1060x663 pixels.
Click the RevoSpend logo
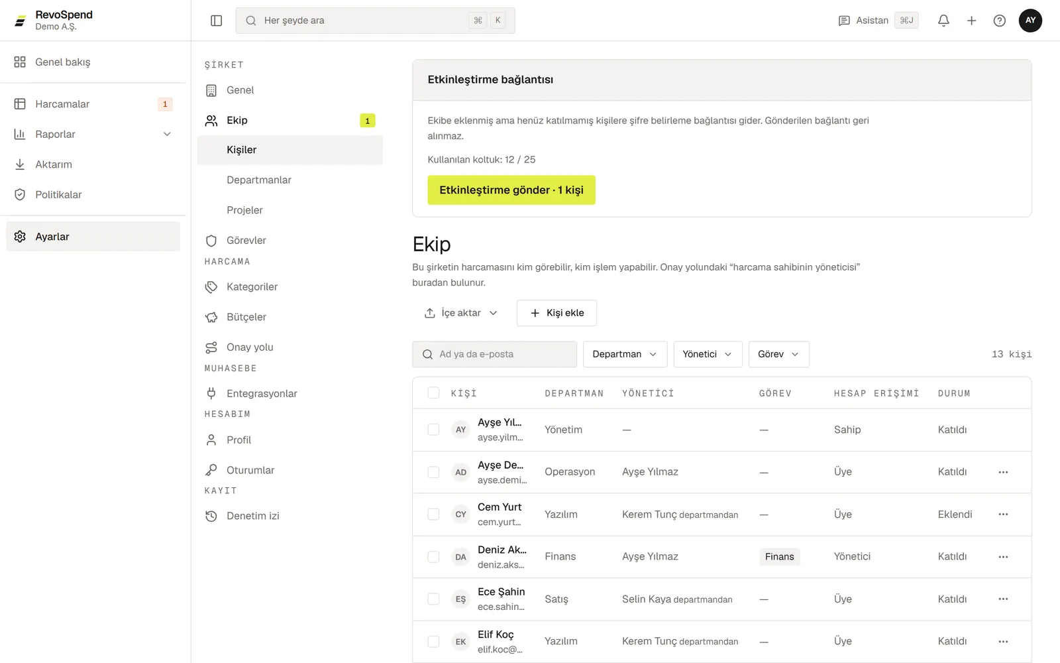pos(21,21)
